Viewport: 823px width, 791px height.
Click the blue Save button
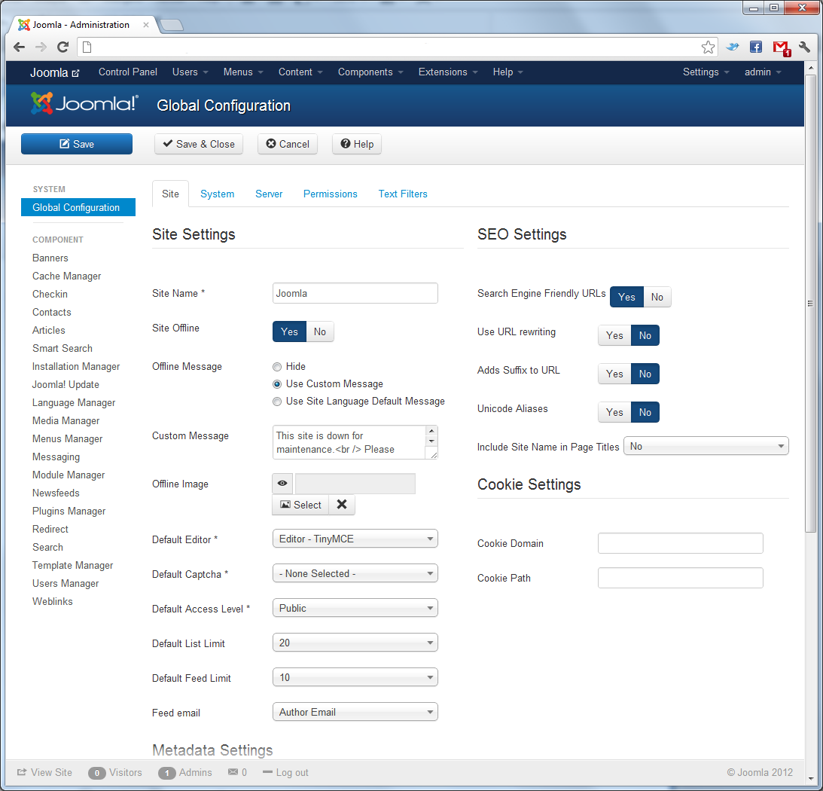[x=77, y=144]
